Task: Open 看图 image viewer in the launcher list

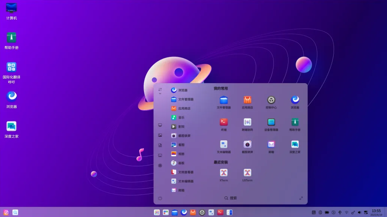Action: pyautogui.click(x=178, y=145)
